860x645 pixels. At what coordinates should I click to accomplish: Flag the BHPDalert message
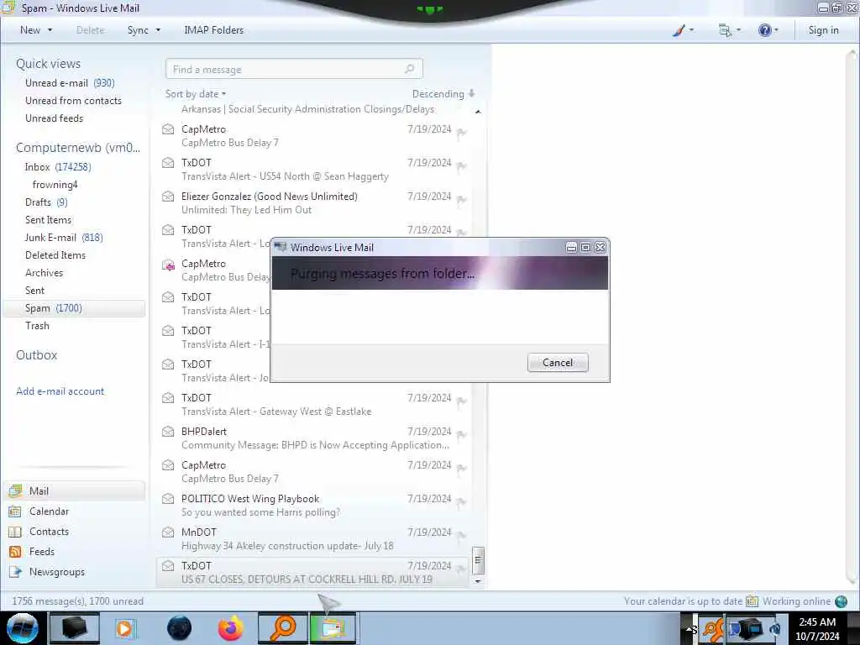(462, 435)
